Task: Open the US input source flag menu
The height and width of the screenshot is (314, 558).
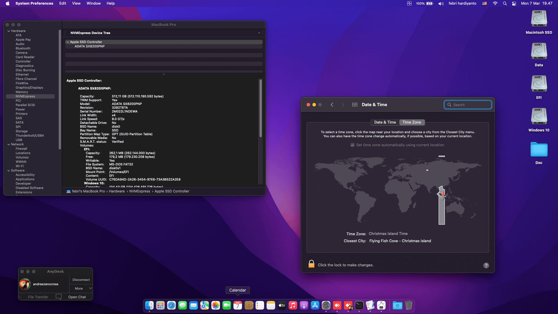Action: [484, 3]
